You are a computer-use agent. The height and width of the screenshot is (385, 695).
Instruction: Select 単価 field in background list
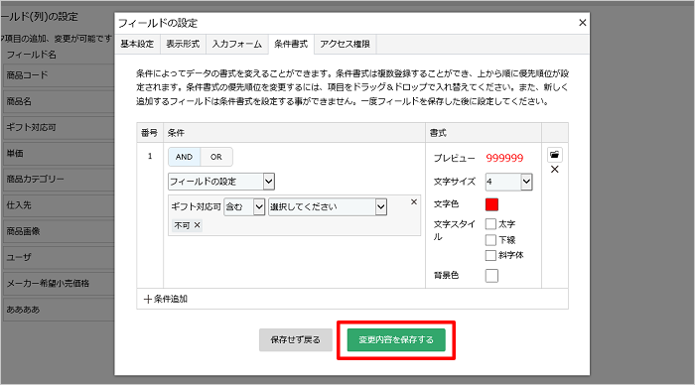[58, 153]
